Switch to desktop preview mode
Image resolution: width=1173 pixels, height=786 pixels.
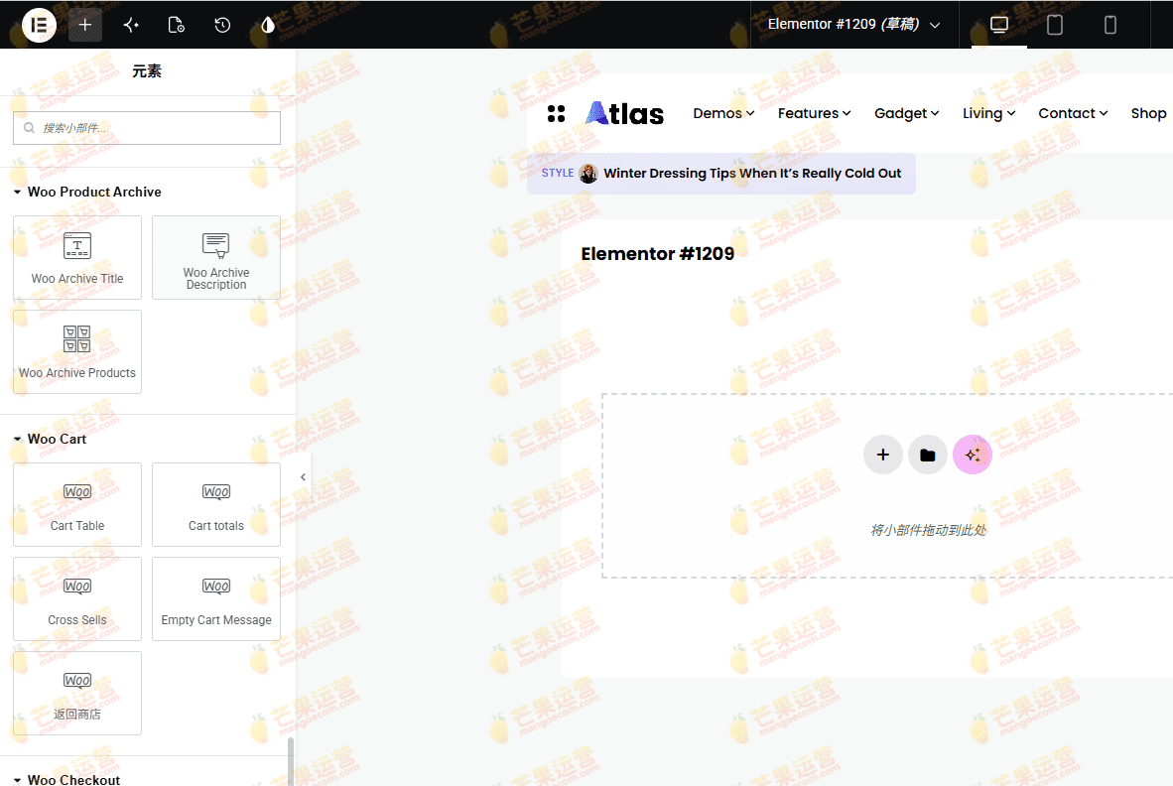click(x=998, y=25)
